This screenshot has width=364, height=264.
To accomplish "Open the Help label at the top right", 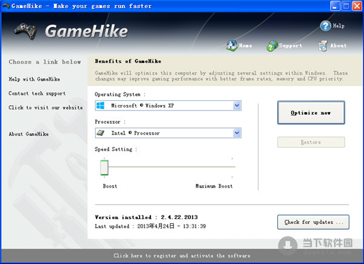I will tap(339, 25).
